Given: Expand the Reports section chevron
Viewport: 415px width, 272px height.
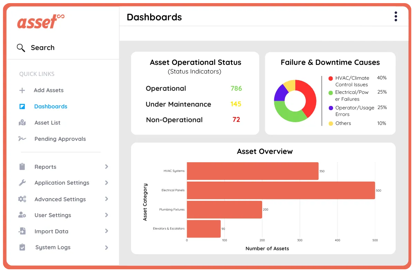Looking at the screenshot, I should [107, 167].
